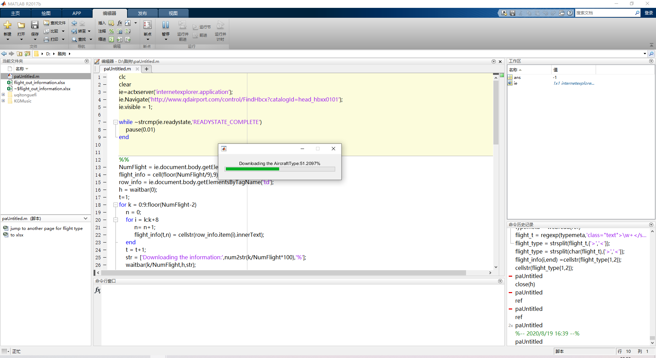656x358 pixels.
Task: Switch to the 视图 (View) tab
Action: coord(173,13)
